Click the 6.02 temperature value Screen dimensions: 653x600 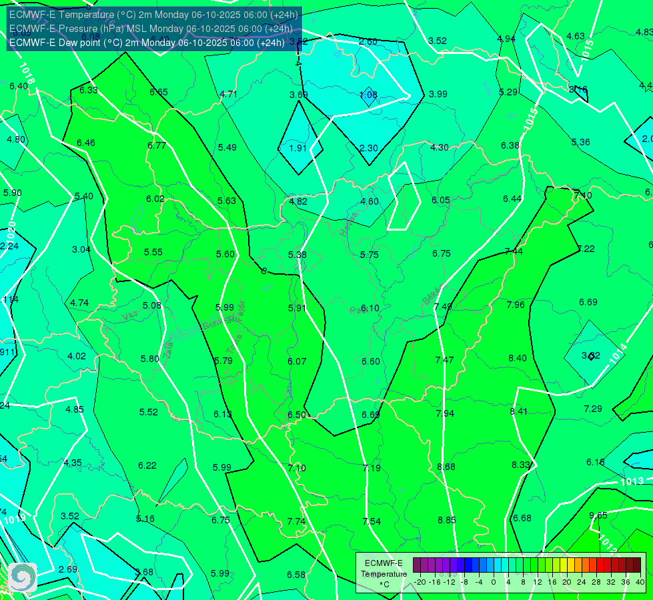coord(155,199)
